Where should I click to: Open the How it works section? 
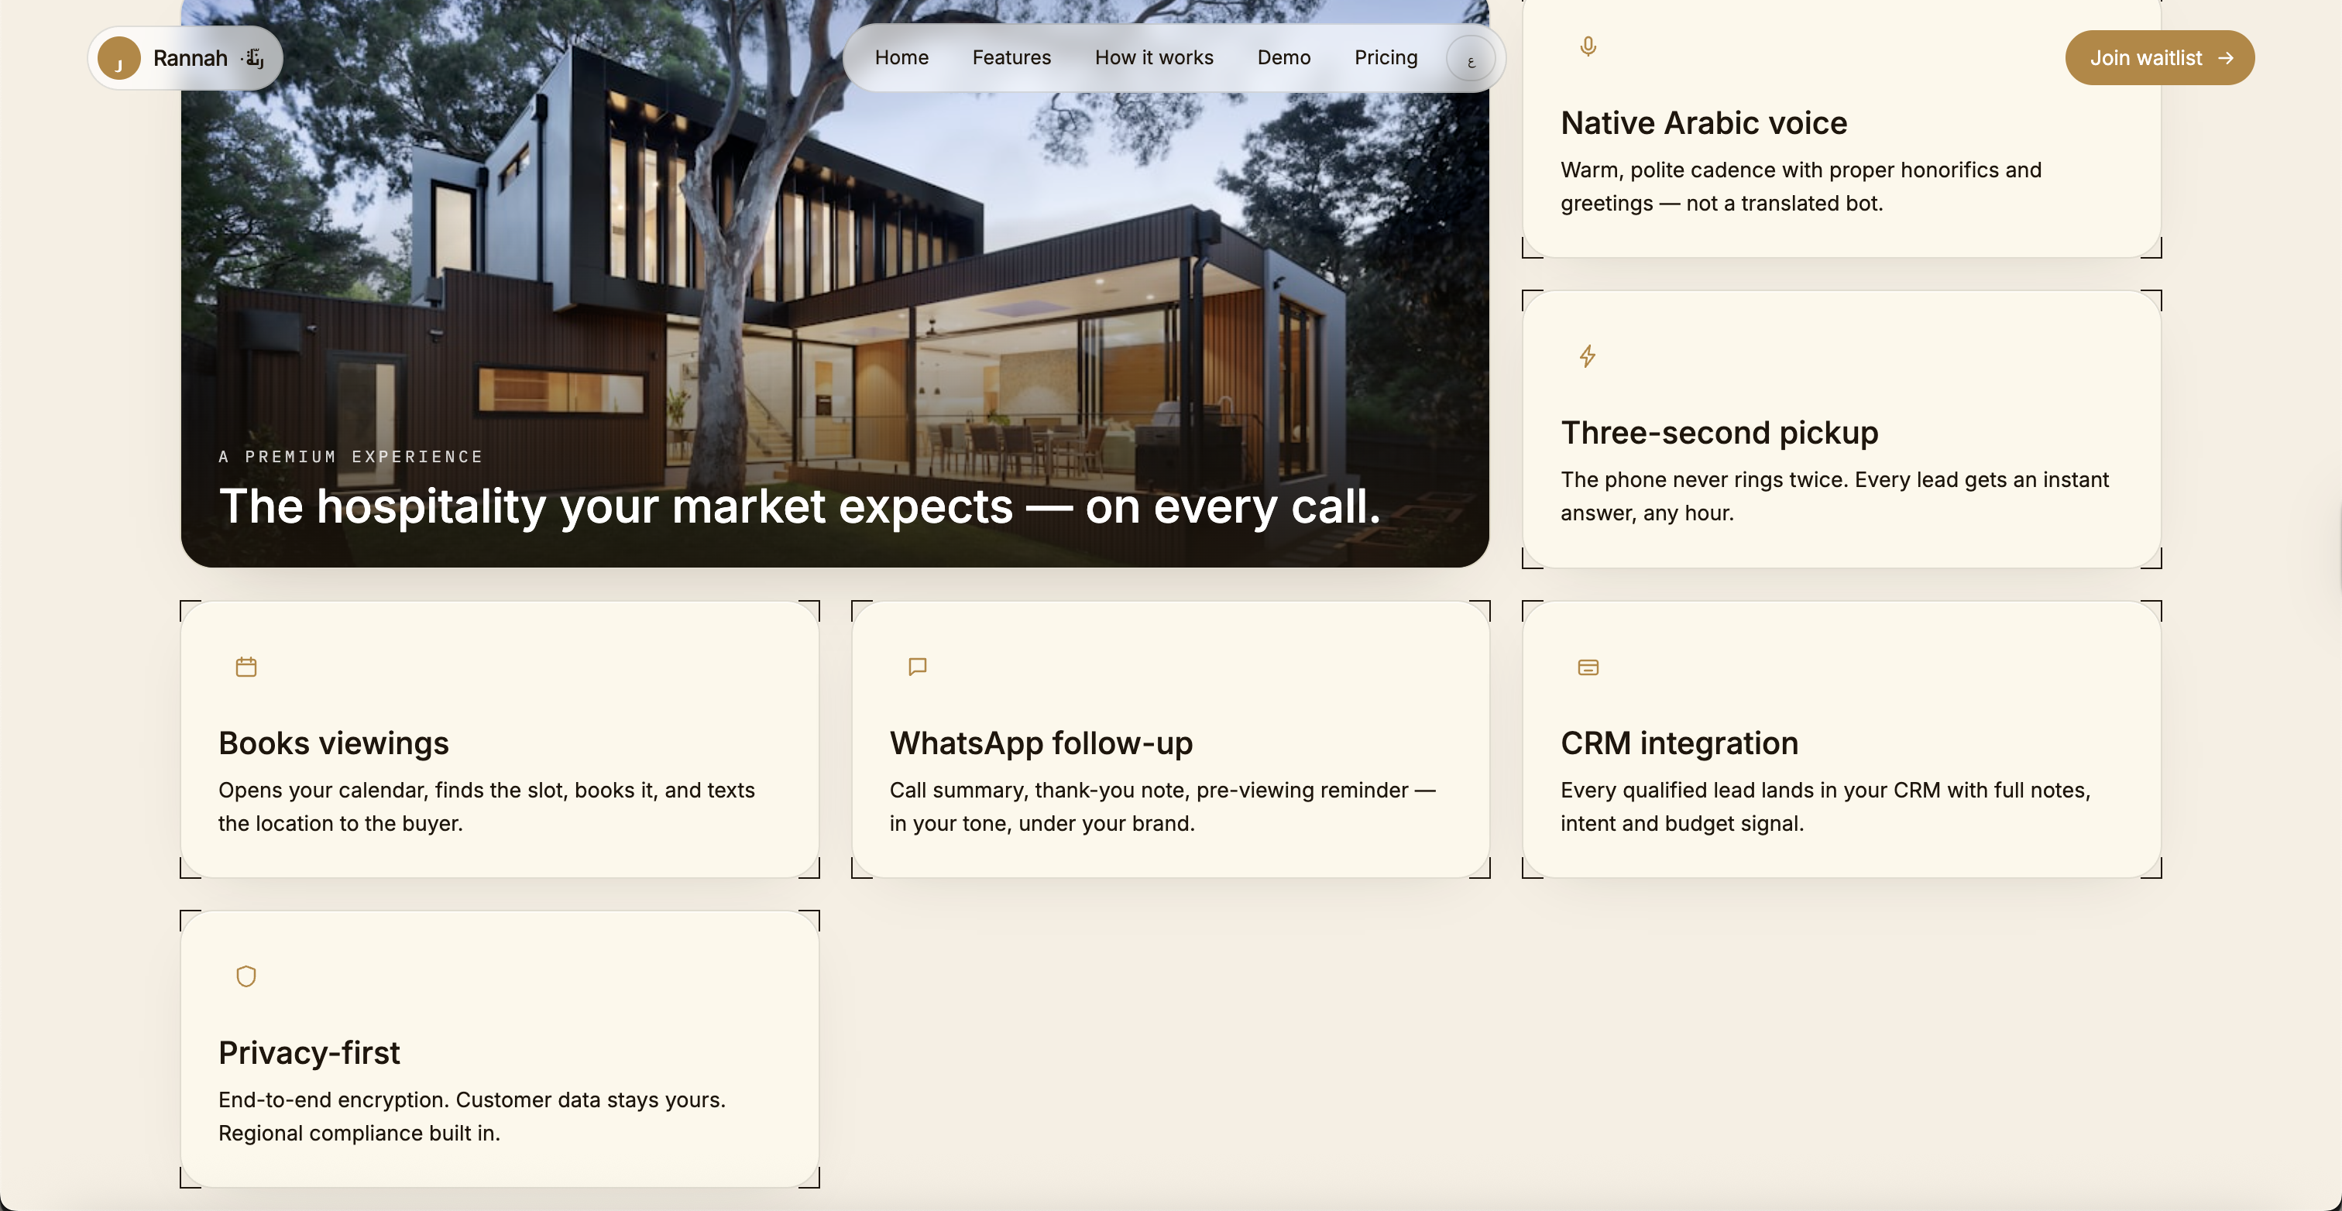pyautogui.click(x=1153, y=57)
